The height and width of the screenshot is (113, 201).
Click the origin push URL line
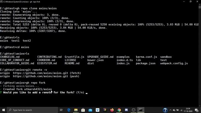(40, 76)
